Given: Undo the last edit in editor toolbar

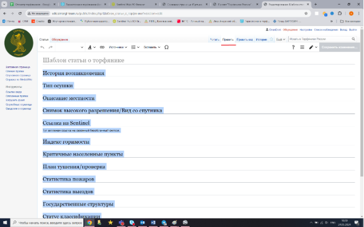Looking at the screenshot, I should click(42, 47).
